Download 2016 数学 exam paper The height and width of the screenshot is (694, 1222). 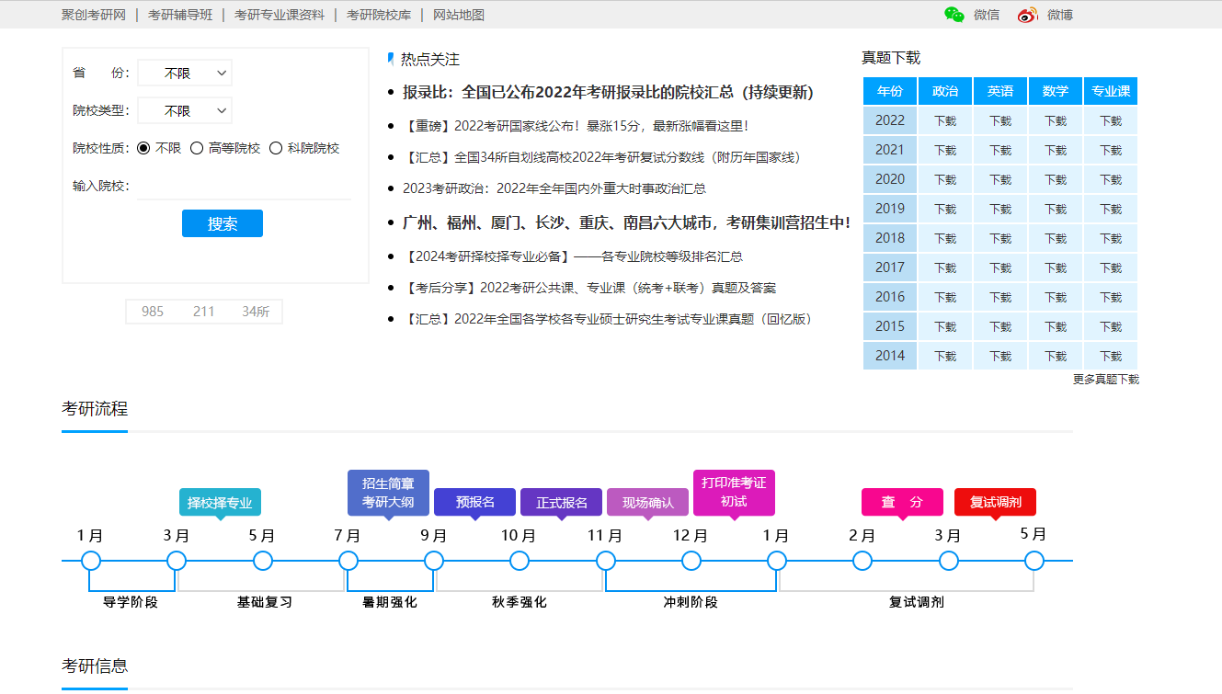pyautogui.click(x=1056, y=297)
